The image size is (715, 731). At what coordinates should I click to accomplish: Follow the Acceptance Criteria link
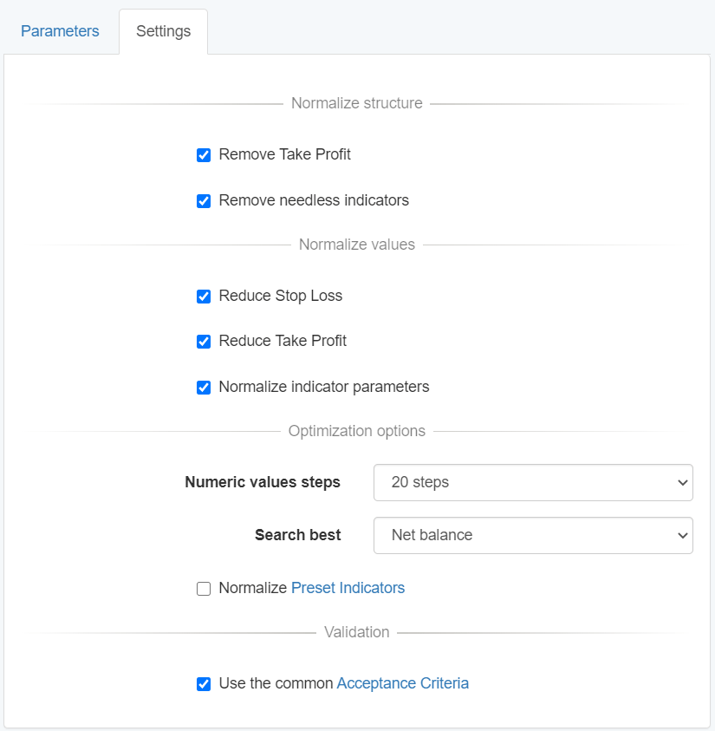click(x=402, y=683)
